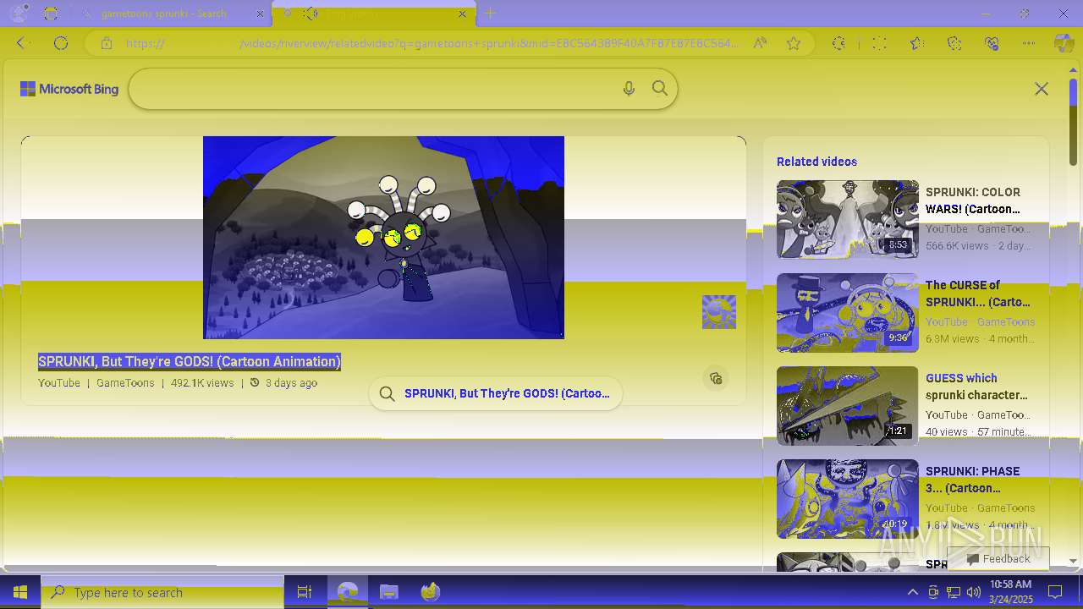Viewport: 1083px width, 609px height.
Task: Click the '492.1K views' text
Action: (x=202, y=383)
